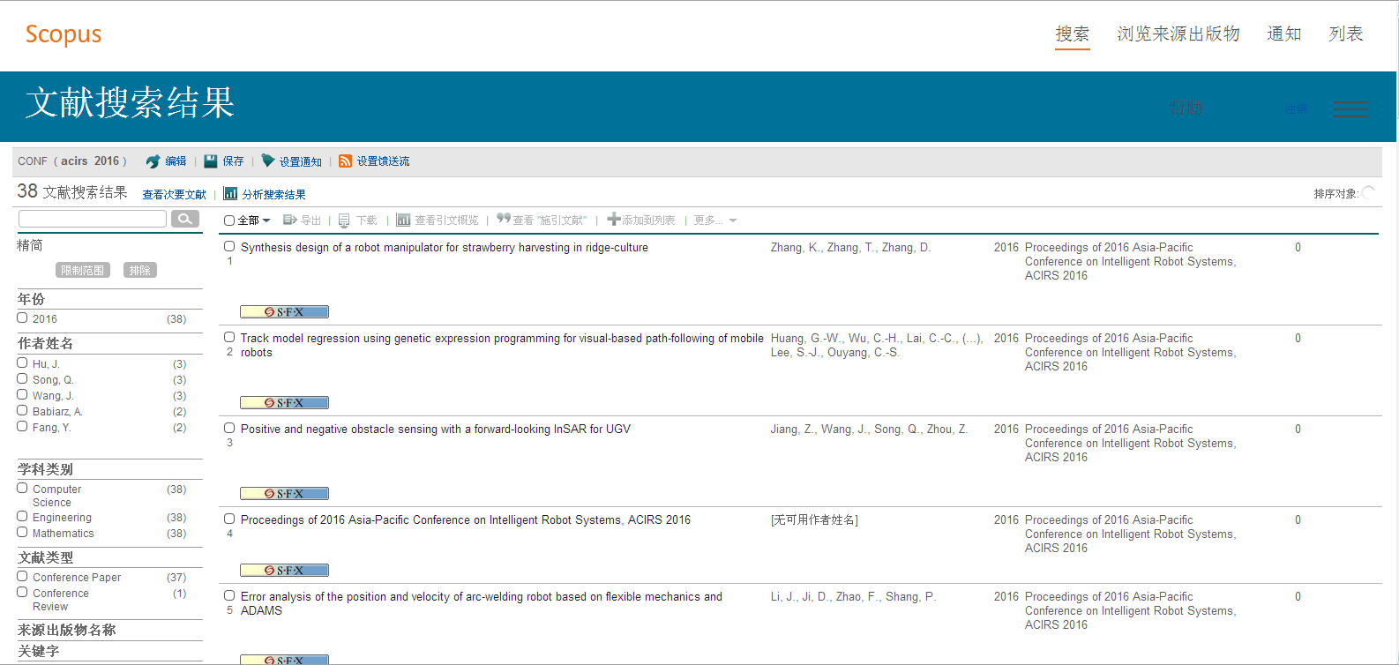
Task: Open Proceedings of 2016 Asia-Pacific Conference result title
Action: point(466,519)
